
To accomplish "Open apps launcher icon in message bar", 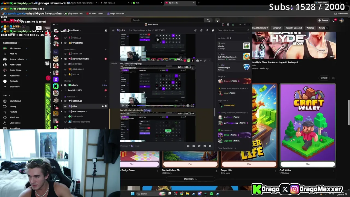I will pyautogui.click(x=210, y=146).
